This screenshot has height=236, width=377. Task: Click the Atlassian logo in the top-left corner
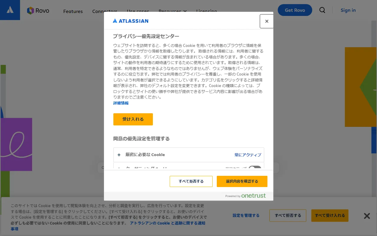10,10
